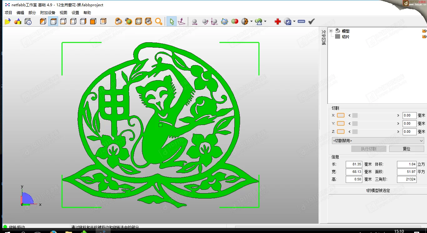The height and width of the screenshot is (233, 427).
Task: Zoom to selected parts (green sphere icon)
Action: [128, 21]
